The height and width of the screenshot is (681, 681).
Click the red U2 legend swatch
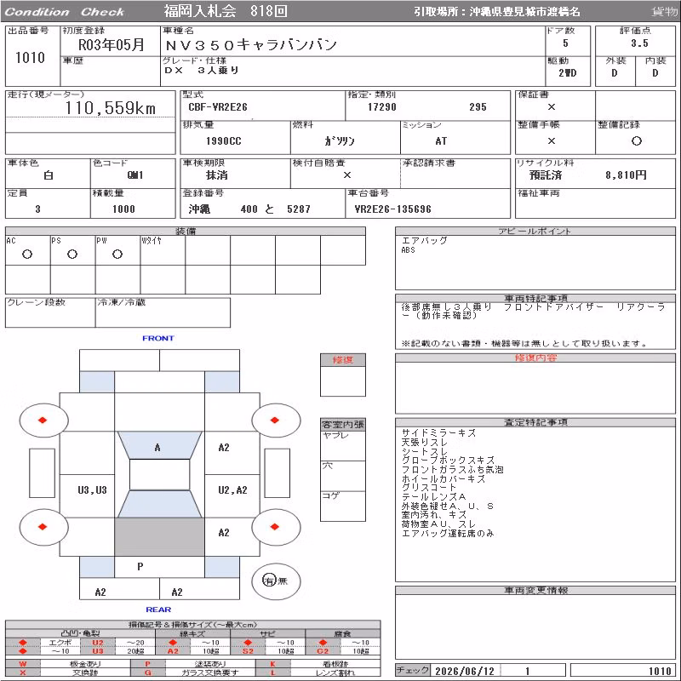pos(98,643)
